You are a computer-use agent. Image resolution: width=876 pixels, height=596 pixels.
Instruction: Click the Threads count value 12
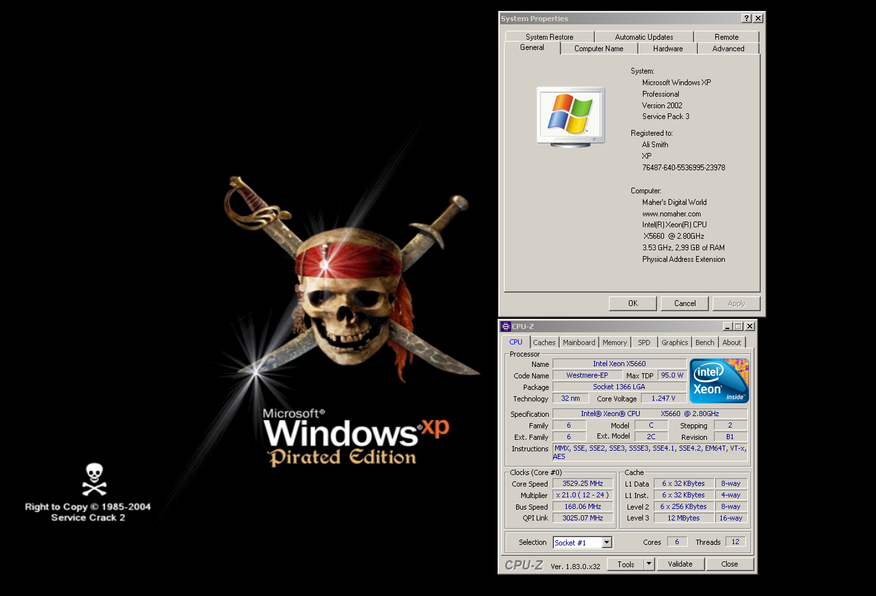(735, 542)
